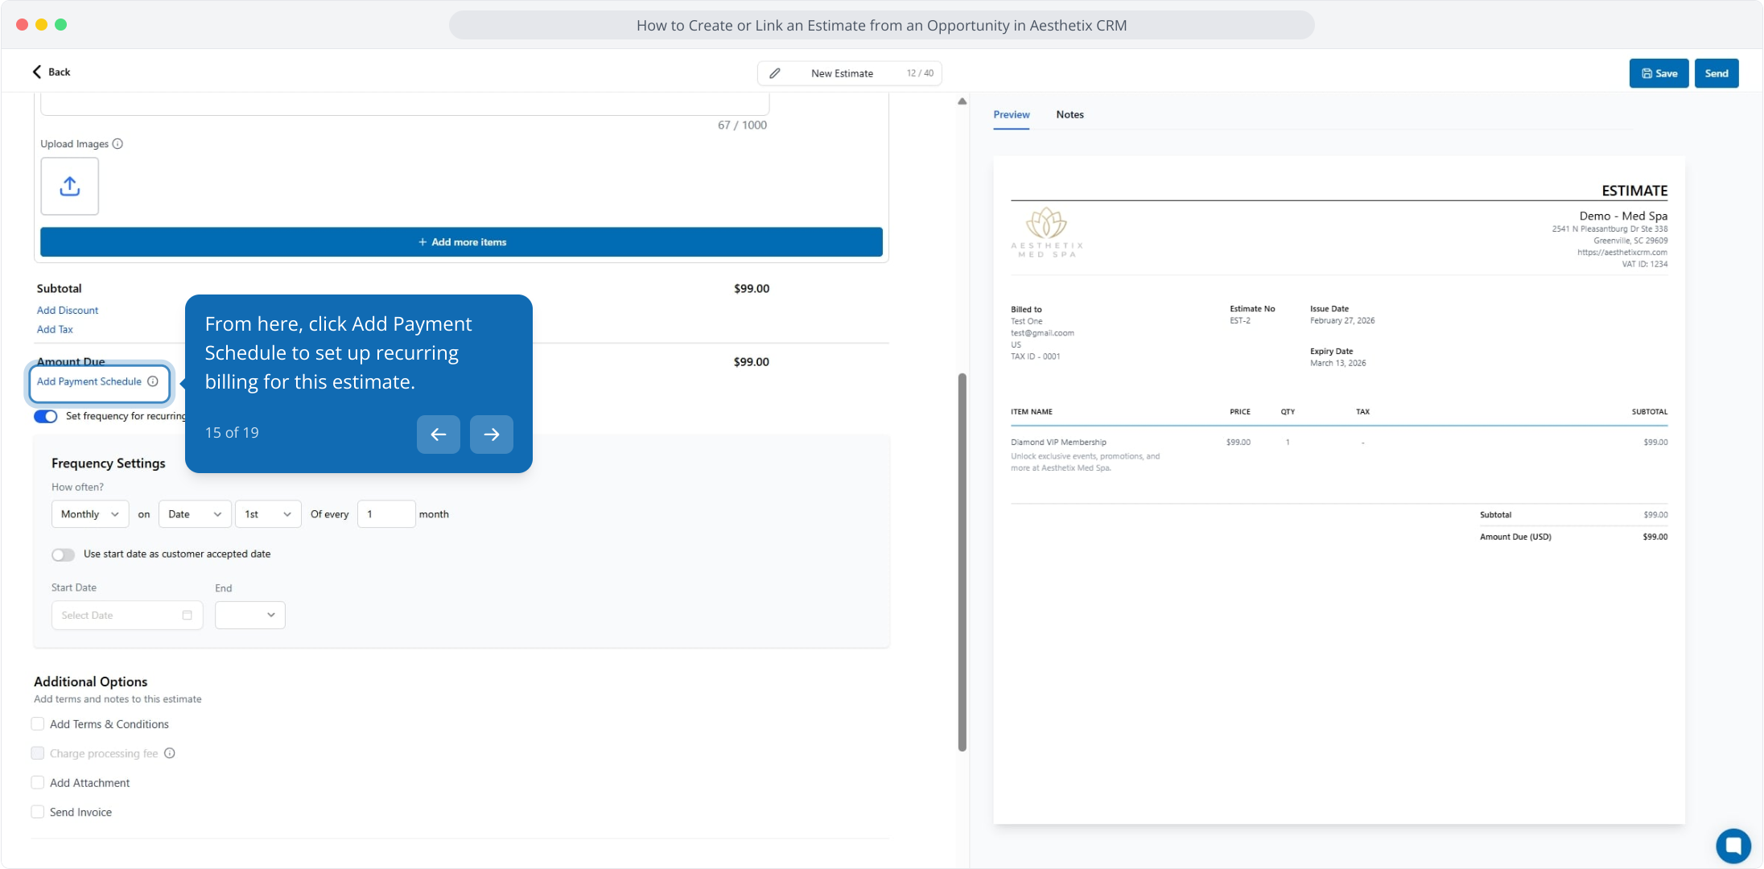
Task: Click the Add Discount link
Action: [x=68, y=311]
